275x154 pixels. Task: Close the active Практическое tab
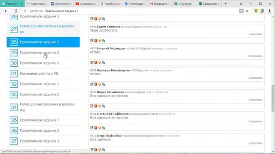coord(21,4)
